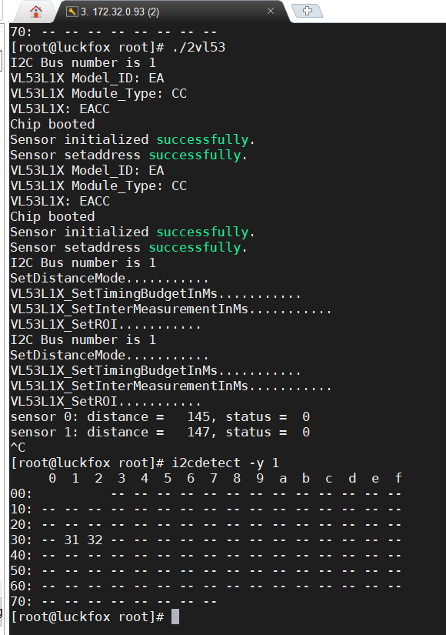Click the first 'VL53L1X Model_ID: EA' line
The height and width of the screenshot is (635, 446).
87,79
